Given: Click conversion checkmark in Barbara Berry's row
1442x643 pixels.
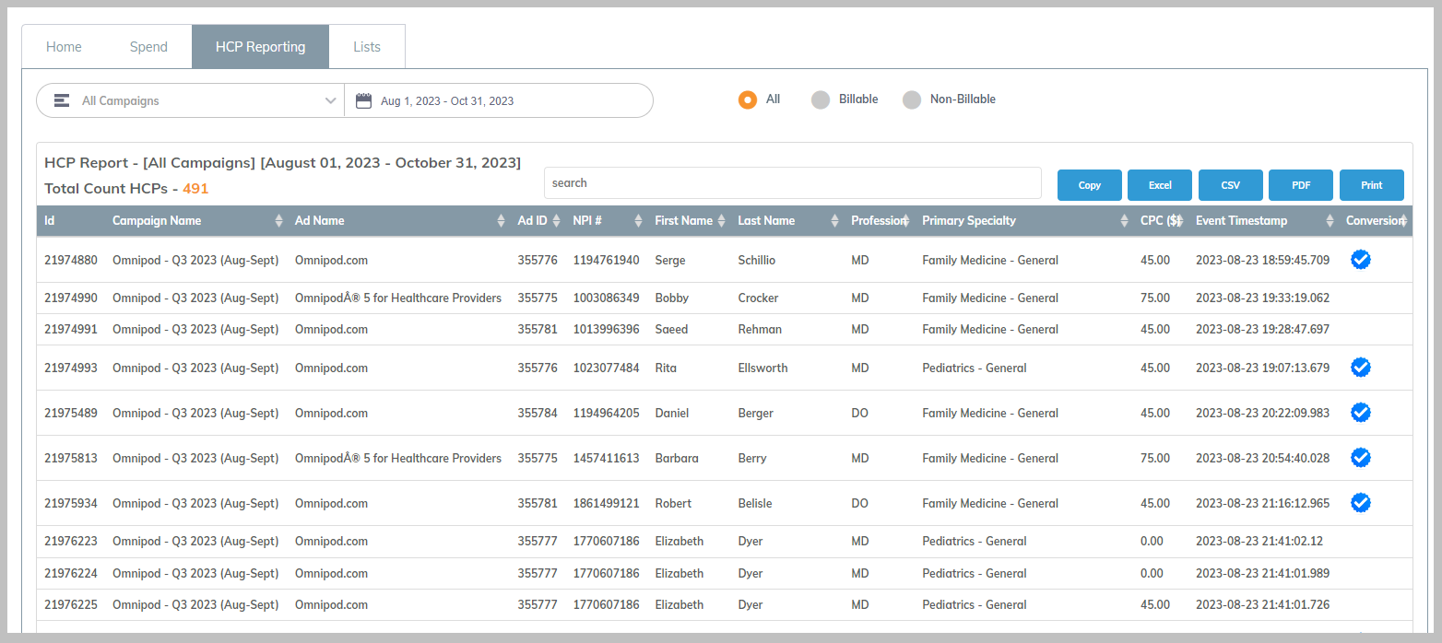Looking at the screenshot, I should [x=1360, y=457].
